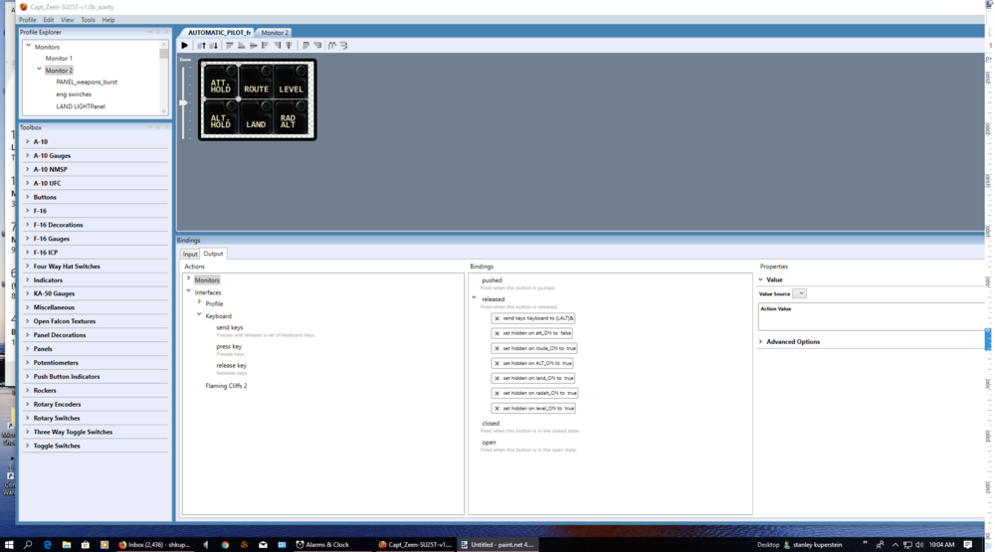Select Flaming Cliffs 2 interface

[x=226, y=386]
